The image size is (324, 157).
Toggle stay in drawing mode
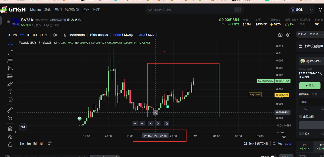pyautogui.click(x=10, y=136)
